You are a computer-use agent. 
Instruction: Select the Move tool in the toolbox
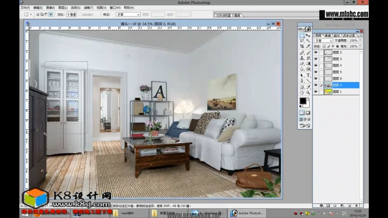tap(308, 35)
